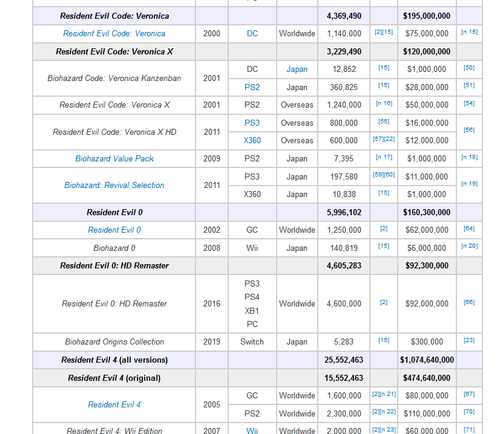Click the sales value "7,395"

pyautogui.click(x=344, y=158)
